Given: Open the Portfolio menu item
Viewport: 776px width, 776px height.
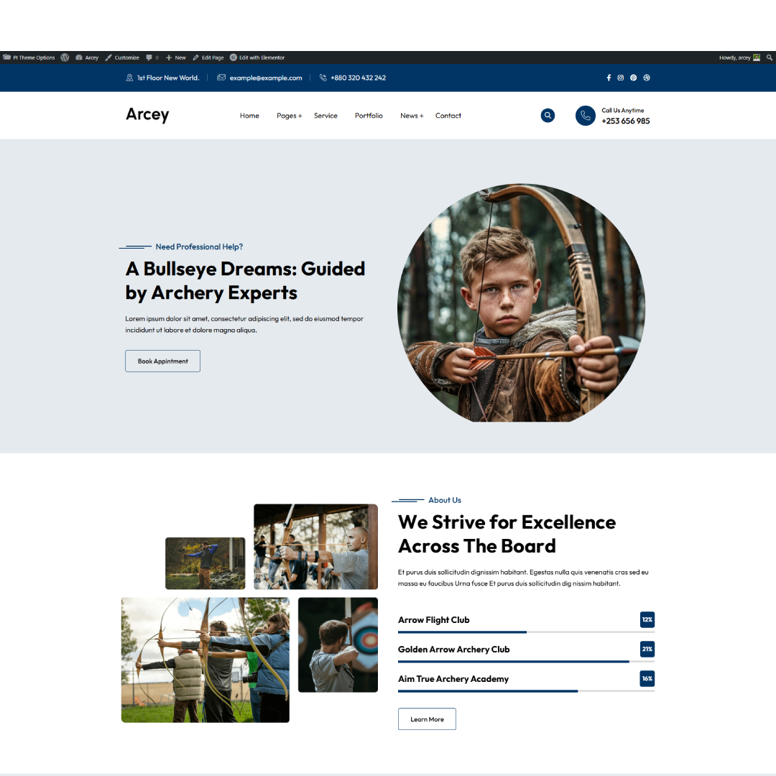Looking at the screenshot, I should [x=369, y=116].
